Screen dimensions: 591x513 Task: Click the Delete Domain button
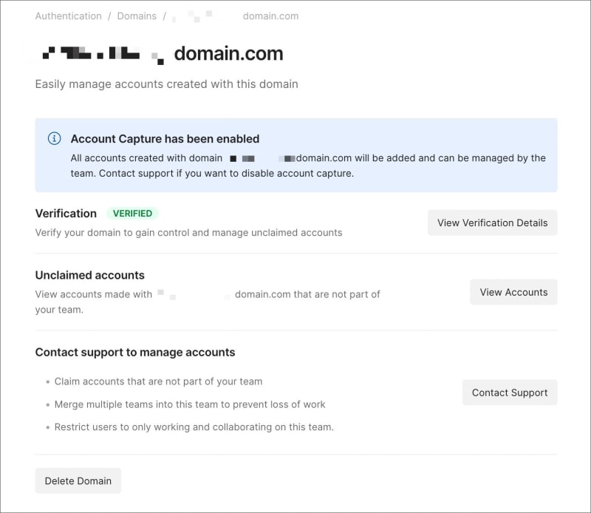pos(78,480)
